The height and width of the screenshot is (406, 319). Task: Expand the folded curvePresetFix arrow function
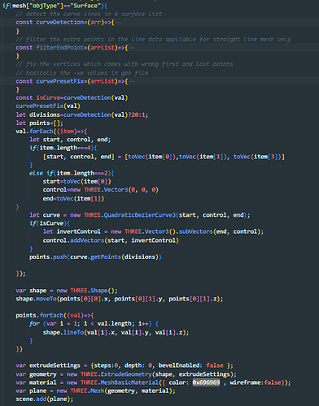[x=132, y=81]
